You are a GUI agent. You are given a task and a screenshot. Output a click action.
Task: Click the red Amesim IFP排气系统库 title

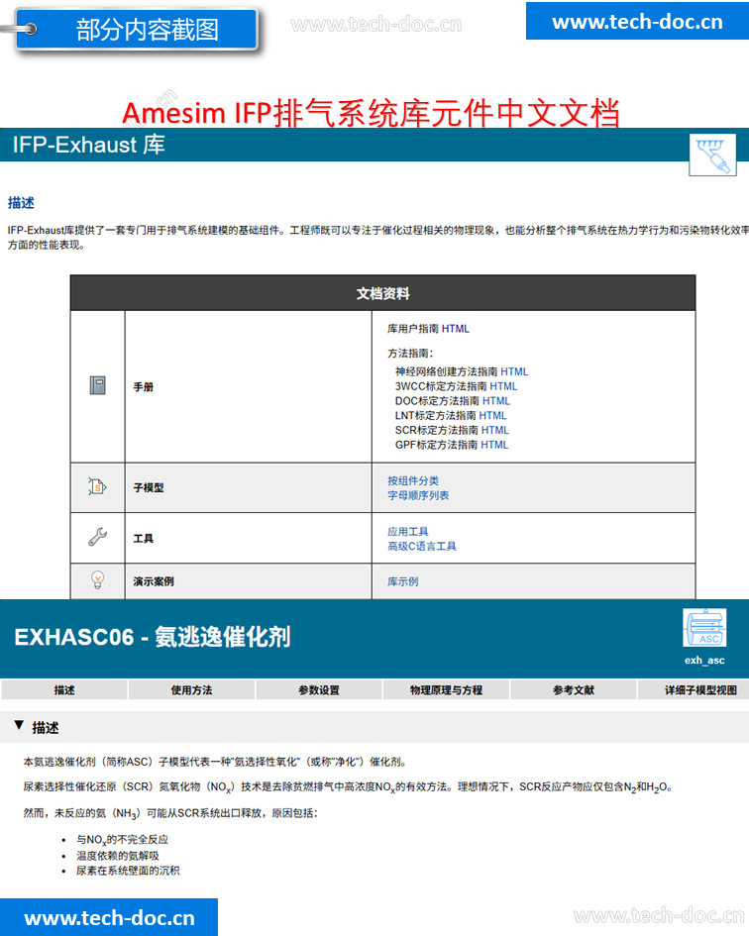(x=371, y=112)
